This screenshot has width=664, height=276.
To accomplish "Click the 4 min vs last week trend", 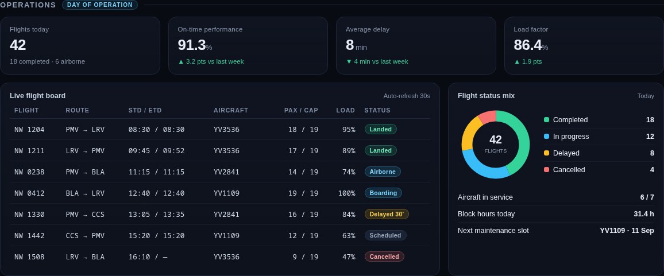I will tap(377, 61).
